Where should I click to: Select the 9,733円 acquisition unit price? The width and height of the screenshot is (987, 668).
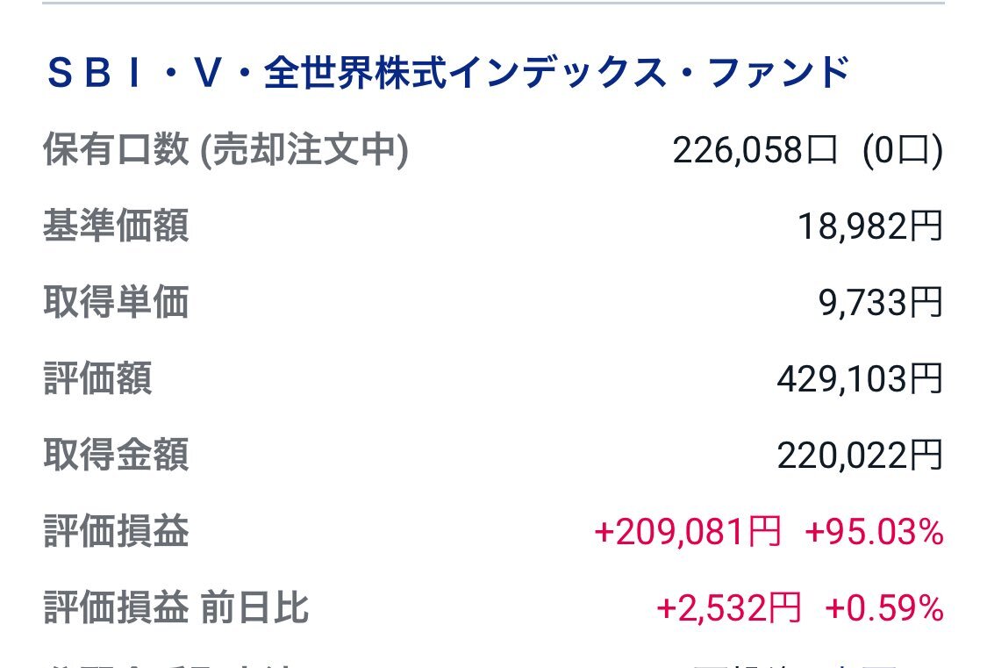point(881,303)
